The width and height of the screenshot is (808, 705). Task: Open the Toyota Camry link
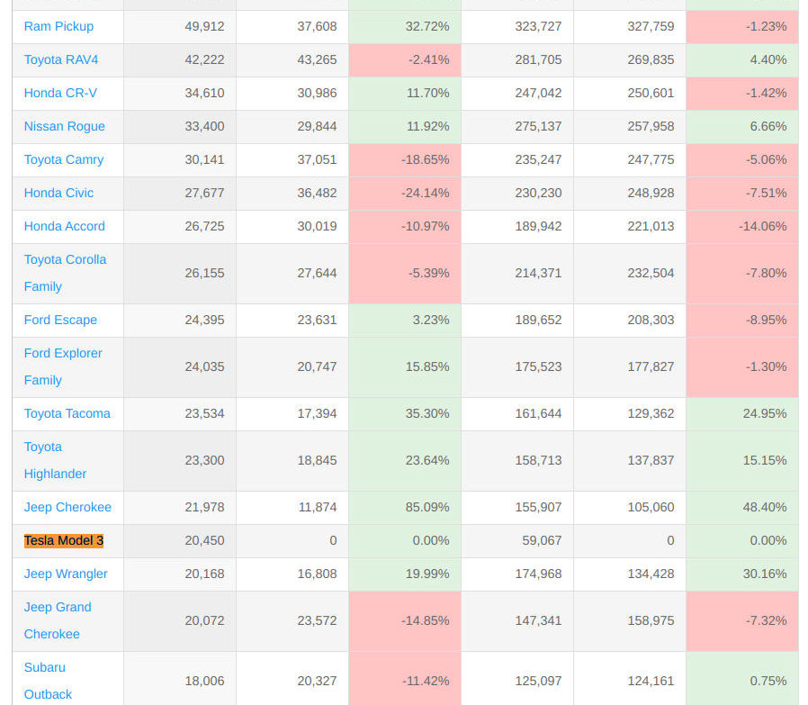click(64, 160)
